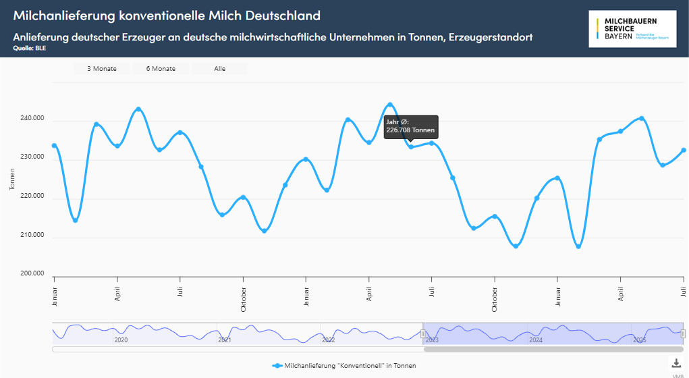Show the Alle time range
The image size is (689, 378).
tap(220, 68)
